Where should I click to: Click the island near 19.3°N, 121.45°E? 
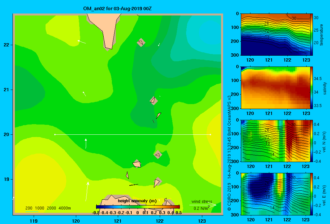pyautogui.click(x=137, y=164)
